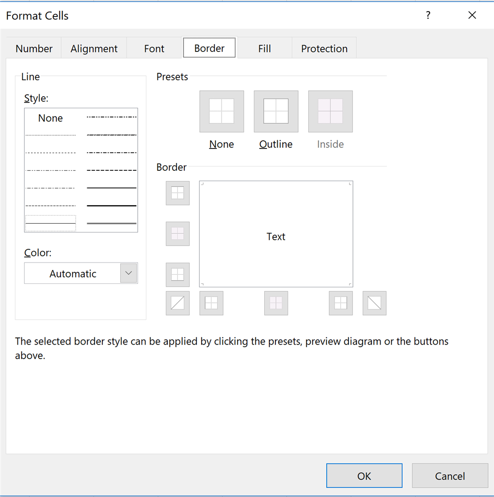This screenshot has width=494, height=497.
Task: Apply the Outline border preset
Action: (276, 111)
